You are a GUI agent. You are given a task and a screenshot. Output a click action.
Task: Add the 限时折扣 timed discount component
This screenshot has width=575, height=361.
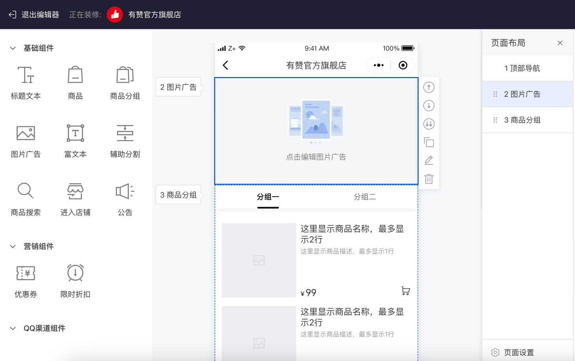(x=75, y=281)
